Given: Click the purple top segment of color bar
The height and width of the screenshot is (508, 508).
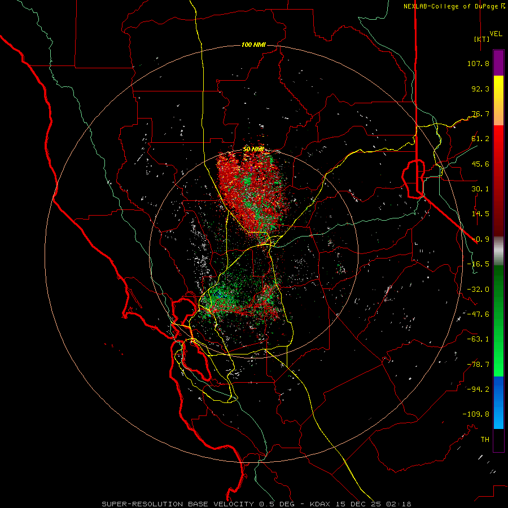Looking at the screenshot, I should 498,63.
